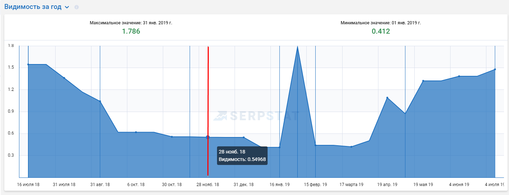Click the 6 окт. 18 axis label
The width and height of the screenshot is (509, 195).
(136, 185)
